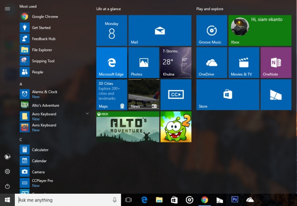Click the Photoshop icon in taskbar
The height and width of the screenshot is (206, 297).
[x=234, y=200]
